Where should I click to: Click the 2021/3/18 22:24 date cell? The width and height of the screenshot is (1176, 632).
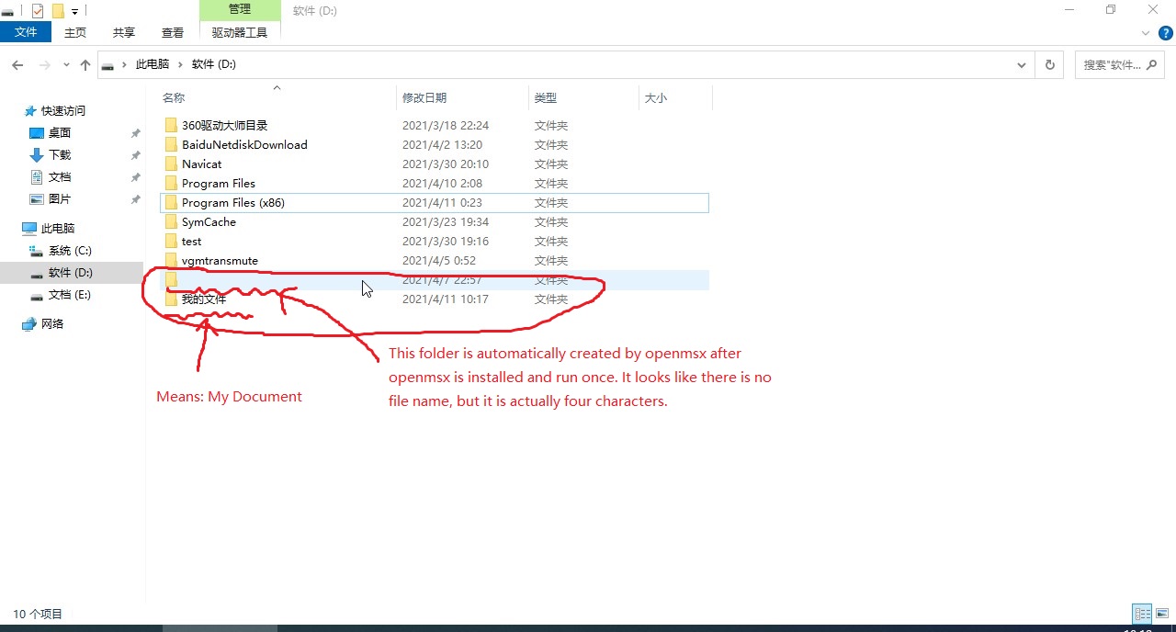[446, 125]
